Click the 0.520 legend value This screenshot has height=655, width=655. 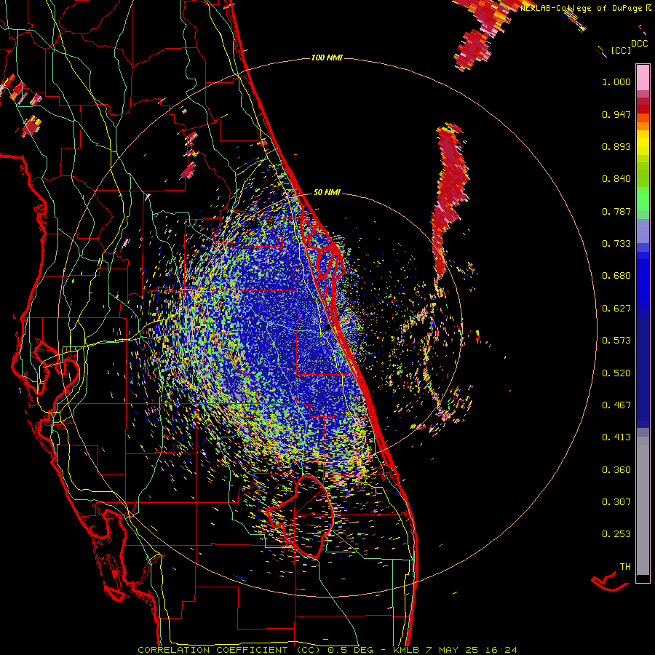616,373
